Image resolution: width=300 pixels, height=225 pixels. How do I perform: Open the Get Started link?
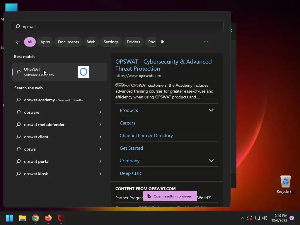[131, 148]
